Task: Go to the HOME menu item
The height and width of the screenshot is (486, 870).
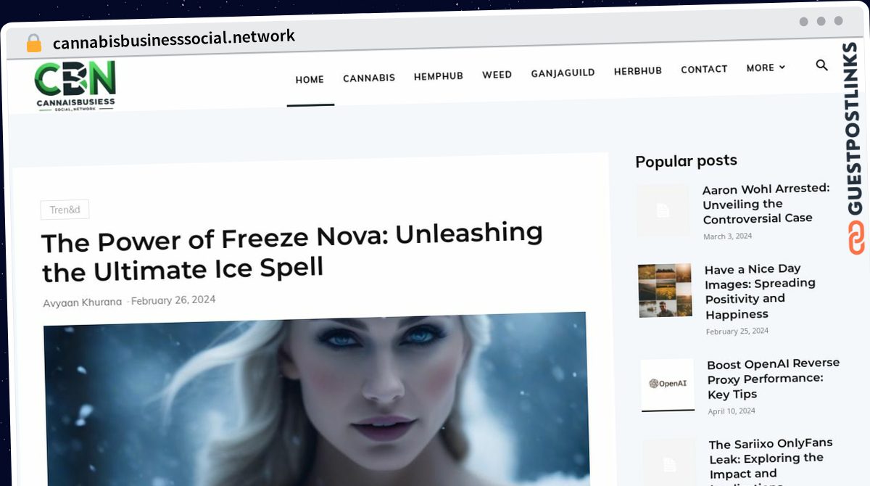Action: point(310,80)
